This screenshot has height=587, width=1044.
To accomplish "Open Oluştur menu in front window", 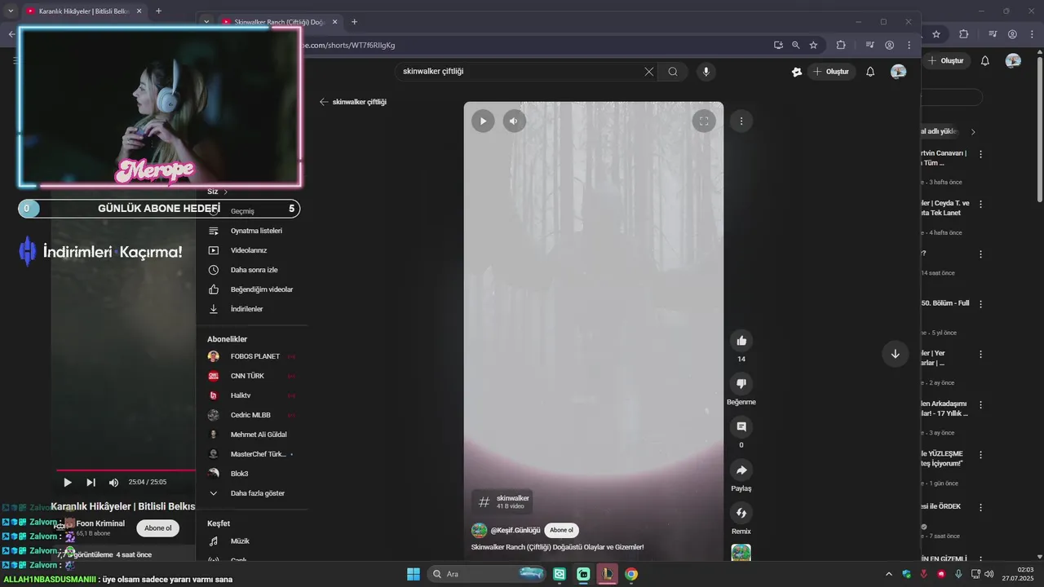I will pyautogui.click(x=831, y=72).
